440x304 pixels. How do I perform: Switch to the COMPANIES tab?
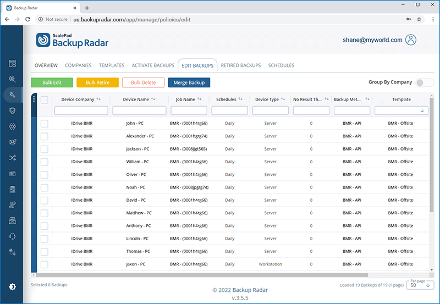[x=78, y=65]
